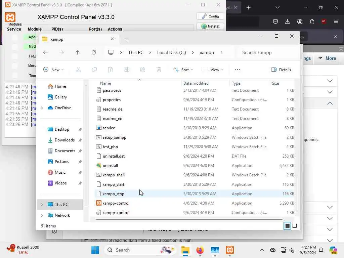Toggle the Tomcat service checkbox in XAMPP
Screen dimensions: 344x258
point(15,75)
